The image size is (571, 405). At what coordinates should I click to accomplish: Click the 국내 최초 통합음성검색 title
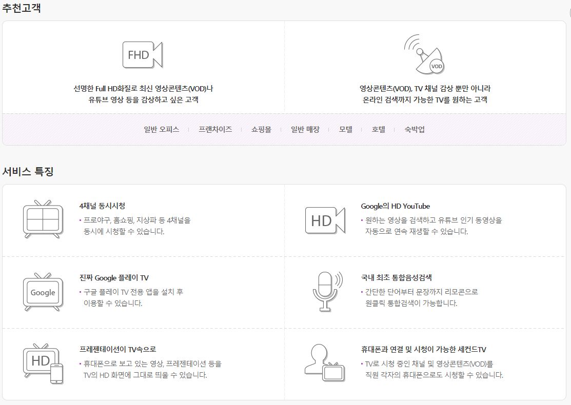tap(396, 278)
